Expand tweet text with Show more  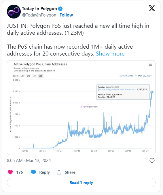coord(110,54)
